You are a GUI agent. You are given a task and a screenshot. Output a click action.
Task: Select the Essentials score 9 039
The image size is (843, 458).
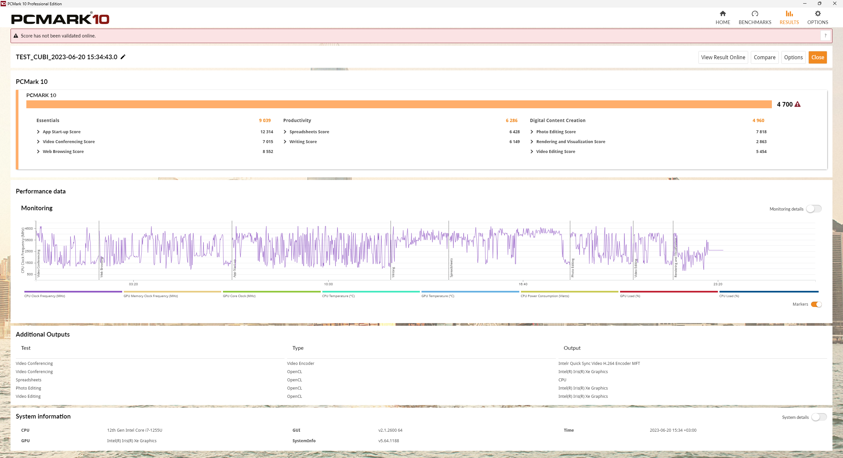tap(265, 120)
